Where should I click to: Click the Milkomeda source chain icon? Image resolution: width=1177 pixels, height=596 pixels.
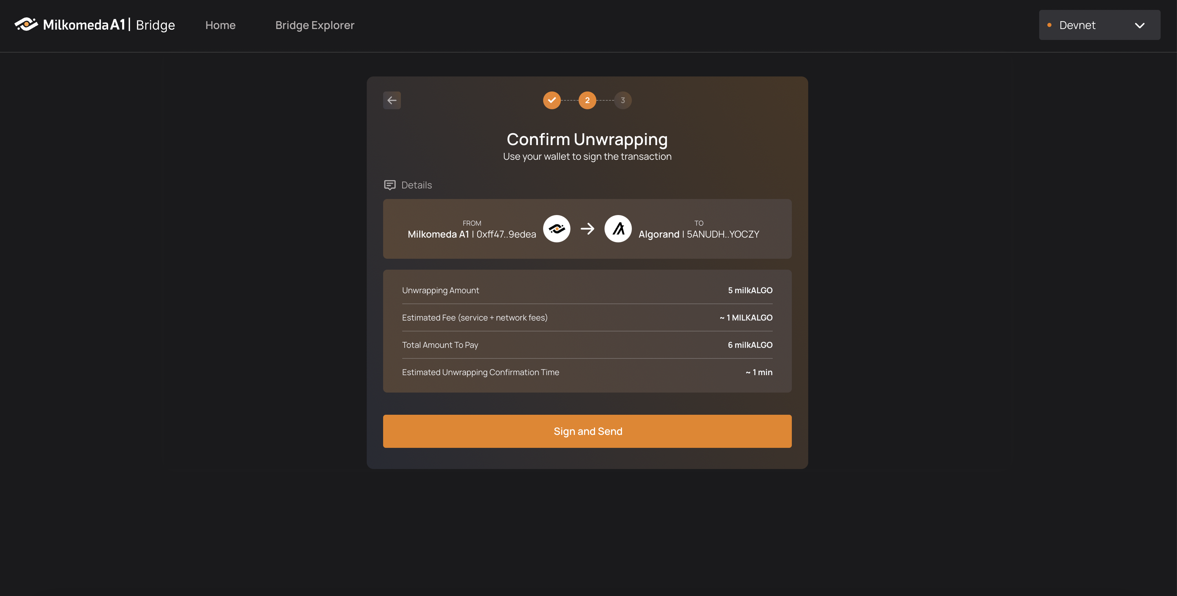pos(556,228)
